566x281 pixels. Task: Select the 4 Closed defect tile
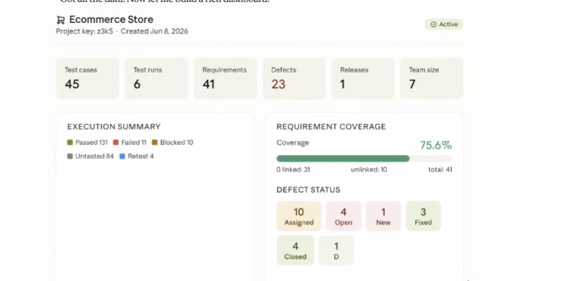295,250
